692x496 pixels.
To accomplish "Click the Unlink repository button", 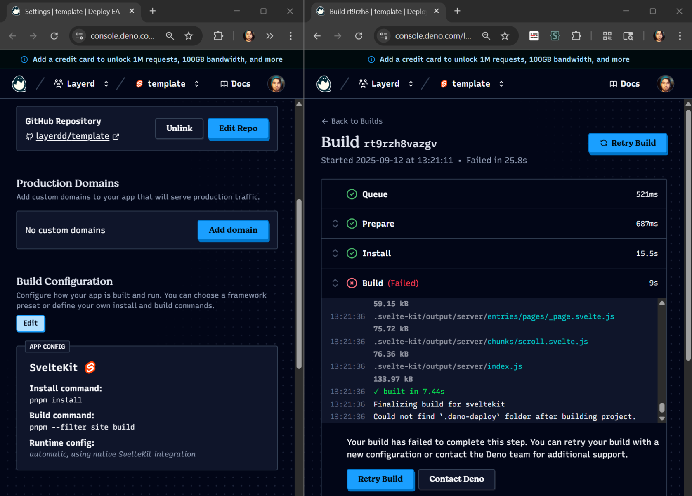I will tap(179, 128).
